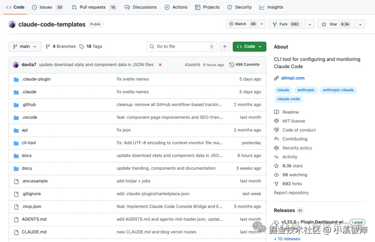375x242 pixels.
Task: Select the claude-code topic tag
Action: coord(289,99)
